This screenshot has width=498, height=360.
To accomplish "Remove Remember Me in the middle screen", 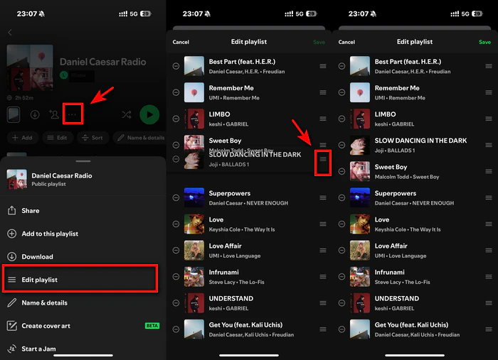I will pyautogui.click(x=176, y=92).
